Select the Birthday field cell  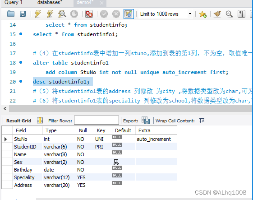click(x=28, y=170)
